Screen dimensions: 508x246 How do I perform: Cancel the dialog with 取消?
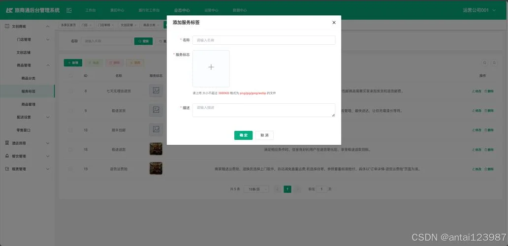[x=264, y=135]
